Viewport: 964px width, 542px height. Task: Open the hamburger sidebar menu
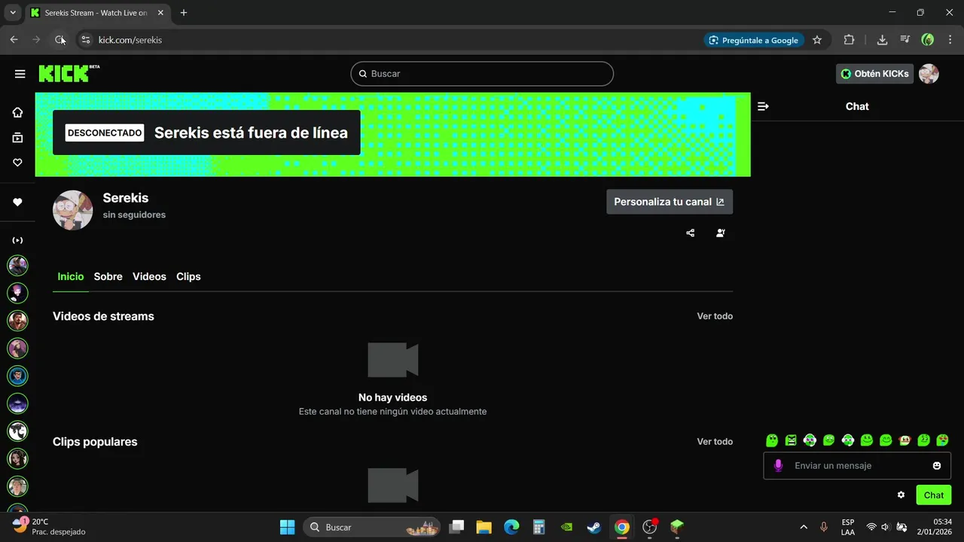pos(20,74)
